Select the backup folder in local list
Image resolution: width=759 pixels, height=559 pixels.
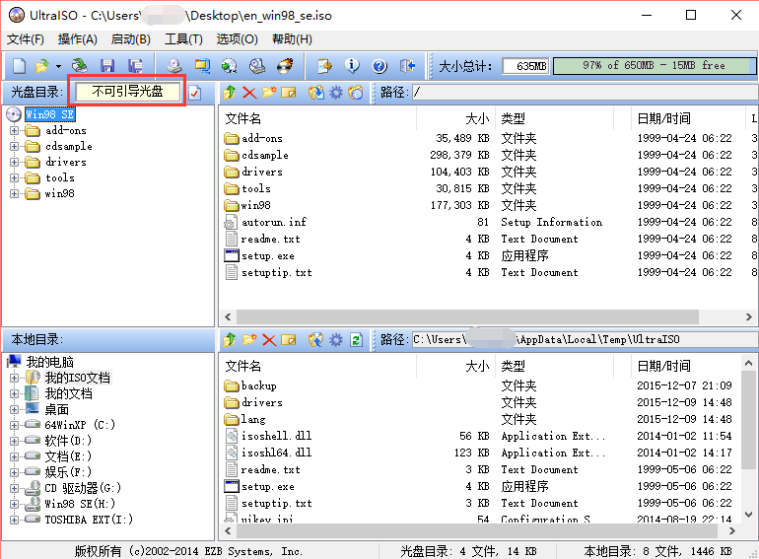(259, 385)
